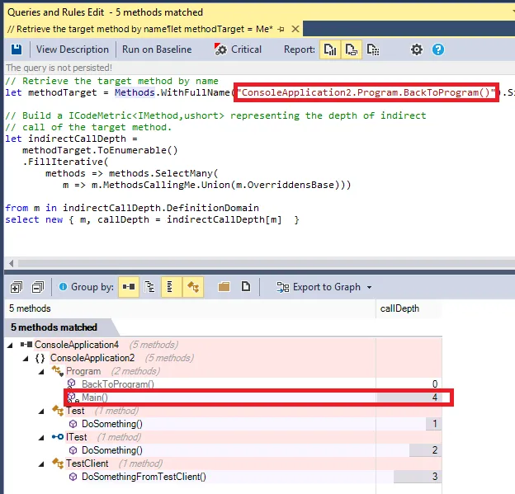Select the Retrieve the target method tab
Image resolution: width=515 pixels, height=494 pixels.
point(140,29)
